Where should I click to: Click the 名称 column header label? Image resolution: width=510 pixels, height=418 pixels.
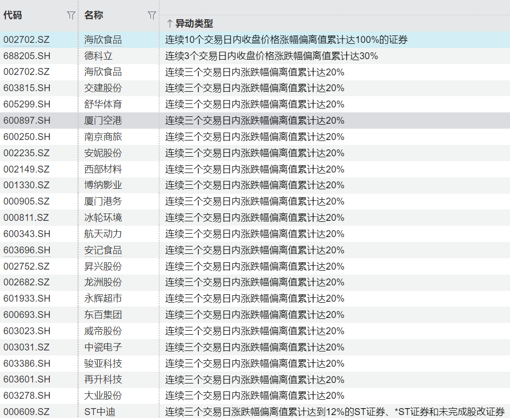94,15
